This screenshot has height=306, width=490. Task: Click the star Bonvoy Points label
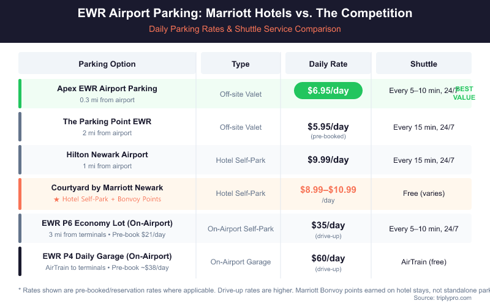pos(107,199)
